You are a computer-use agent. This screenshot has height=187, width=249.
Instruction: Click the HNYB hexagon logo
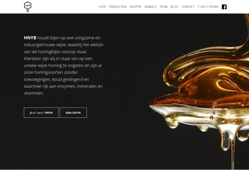pyautogui.click(x=28, y=7)
